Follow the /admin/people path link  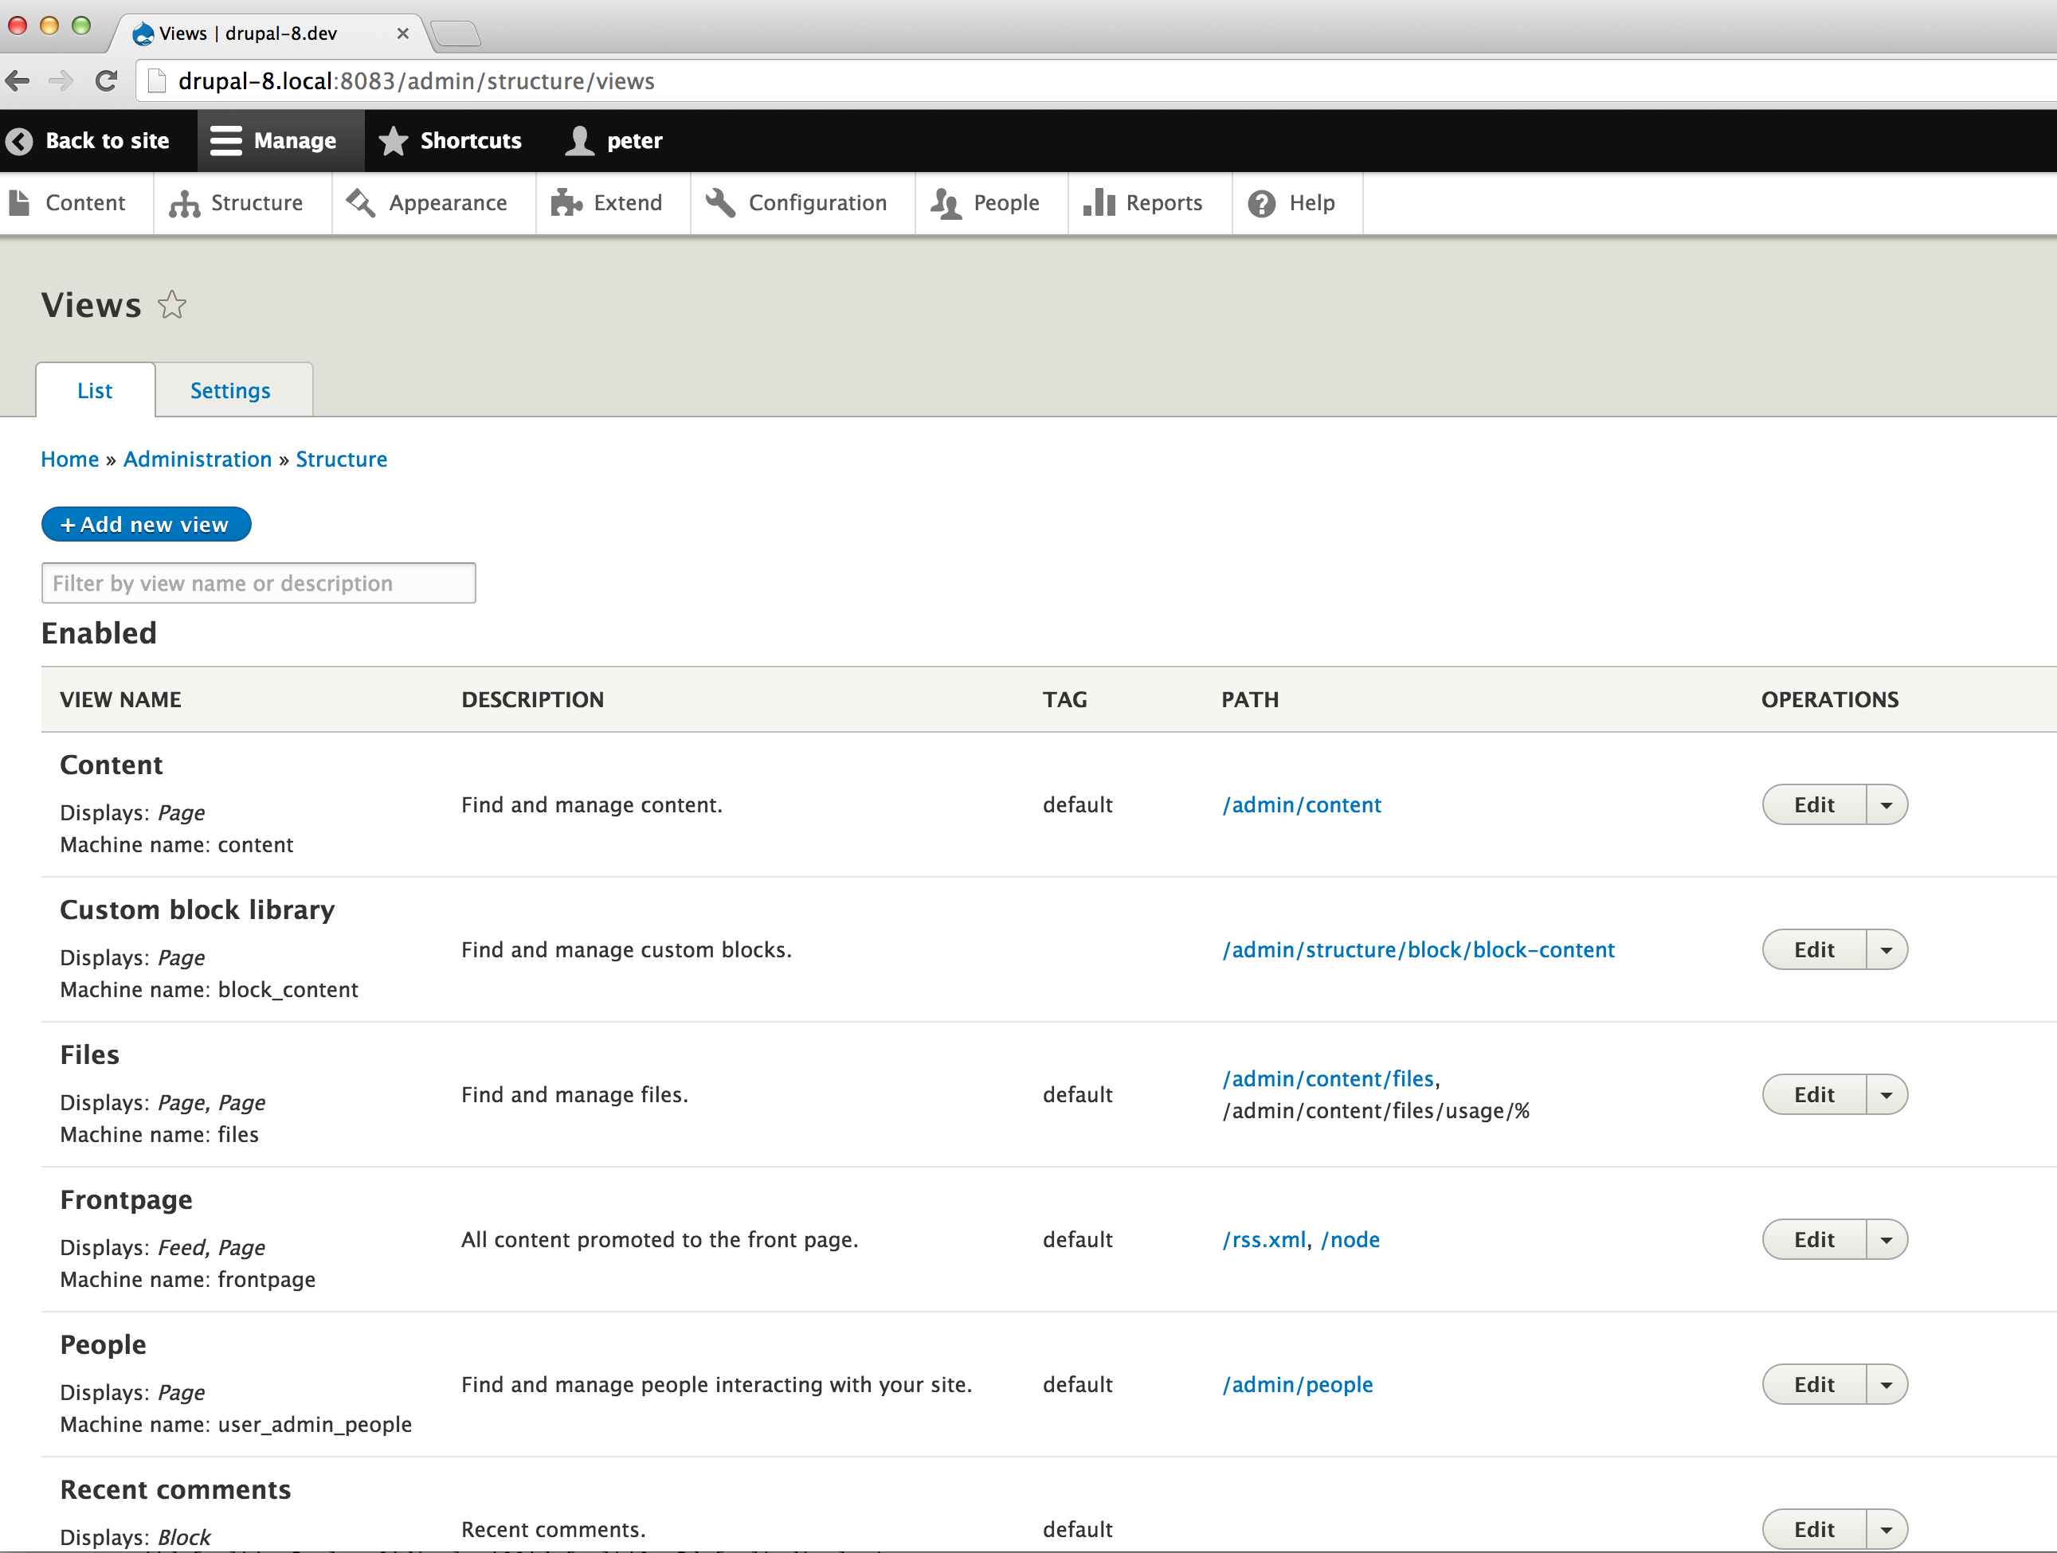1297,1384
